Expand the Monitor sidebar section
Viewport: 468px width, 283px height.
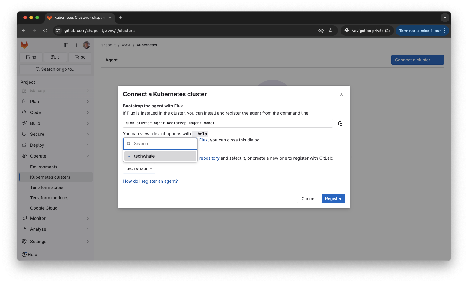click(x=56, y=218)
